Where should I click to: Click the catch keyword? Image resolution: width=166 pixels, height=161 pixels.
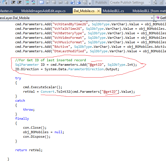20,101
